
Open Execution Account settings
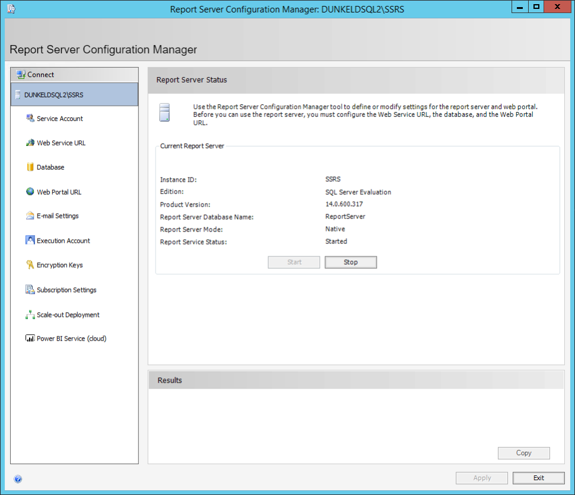[x=63, y=241]
